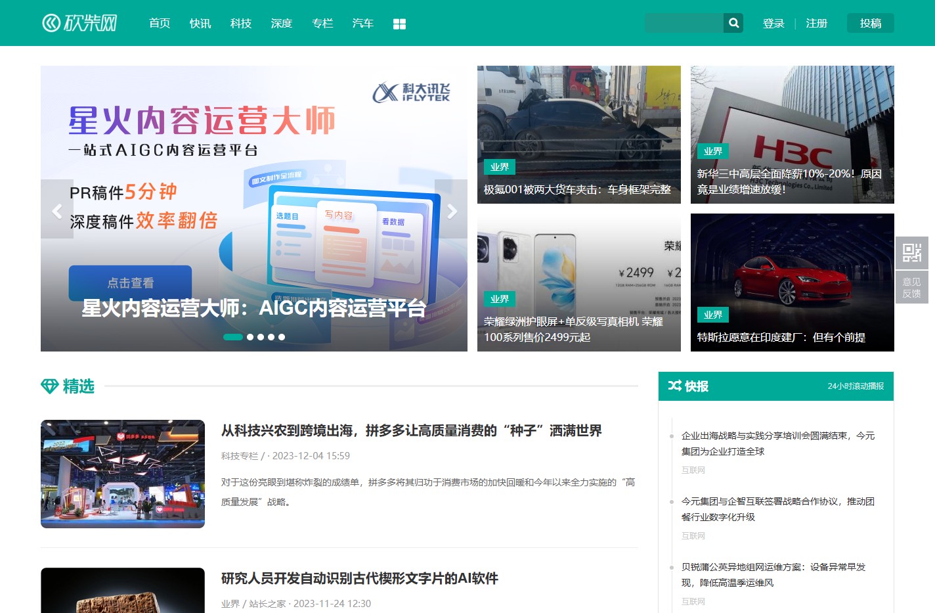Click the 注册 register link
935x613 pixels.
[x=817, y=23]
